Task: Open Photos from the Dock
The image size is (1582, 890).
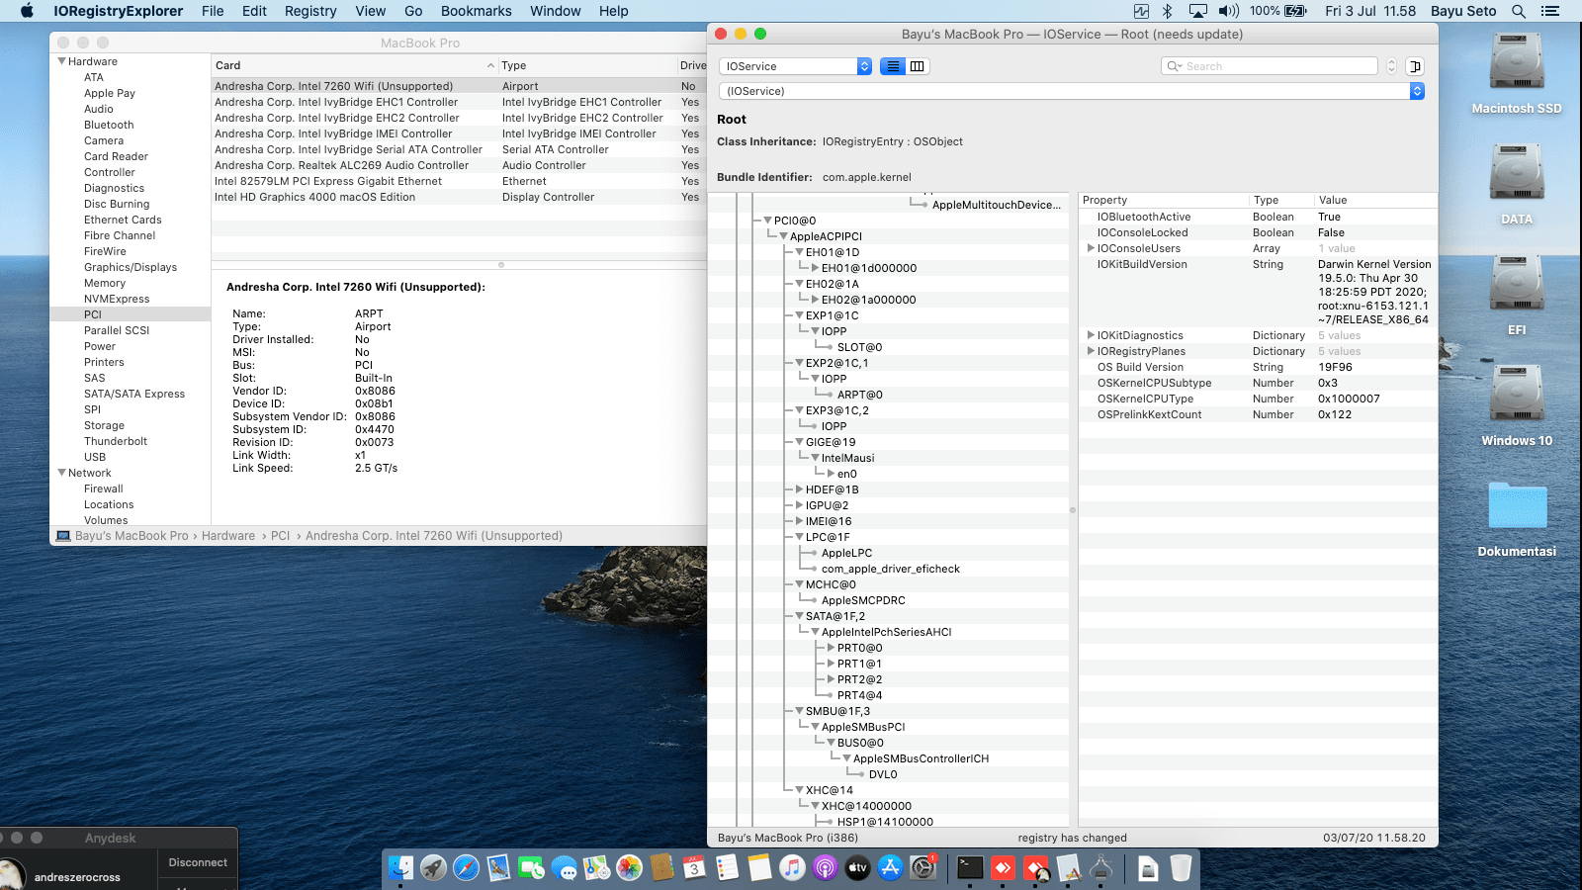Action: coord(628,868)
